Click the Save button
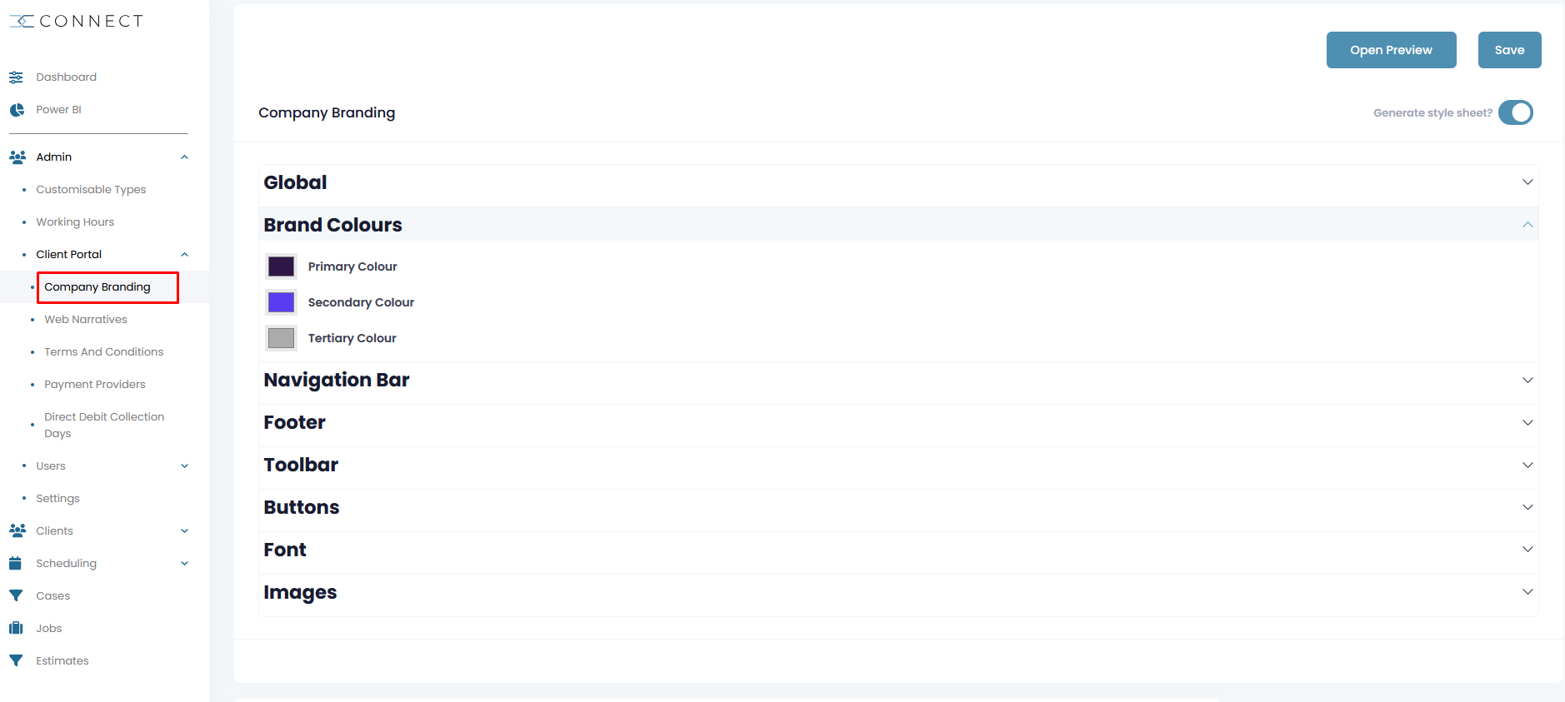Viewport: 1565px width, 702px height. pyautogui.click(x=1510, y=50)
